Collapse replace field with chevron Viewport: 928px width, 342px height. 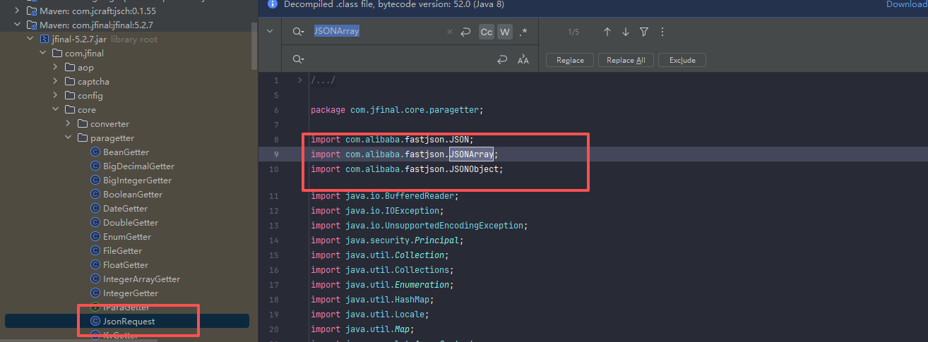pyautogui.click(x=270, y=32)
